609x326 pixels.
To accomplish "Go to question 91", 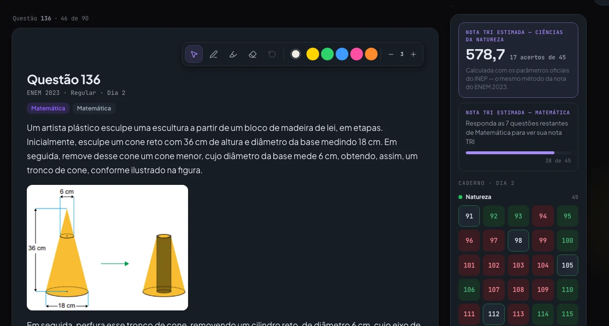I will point(469,216).
